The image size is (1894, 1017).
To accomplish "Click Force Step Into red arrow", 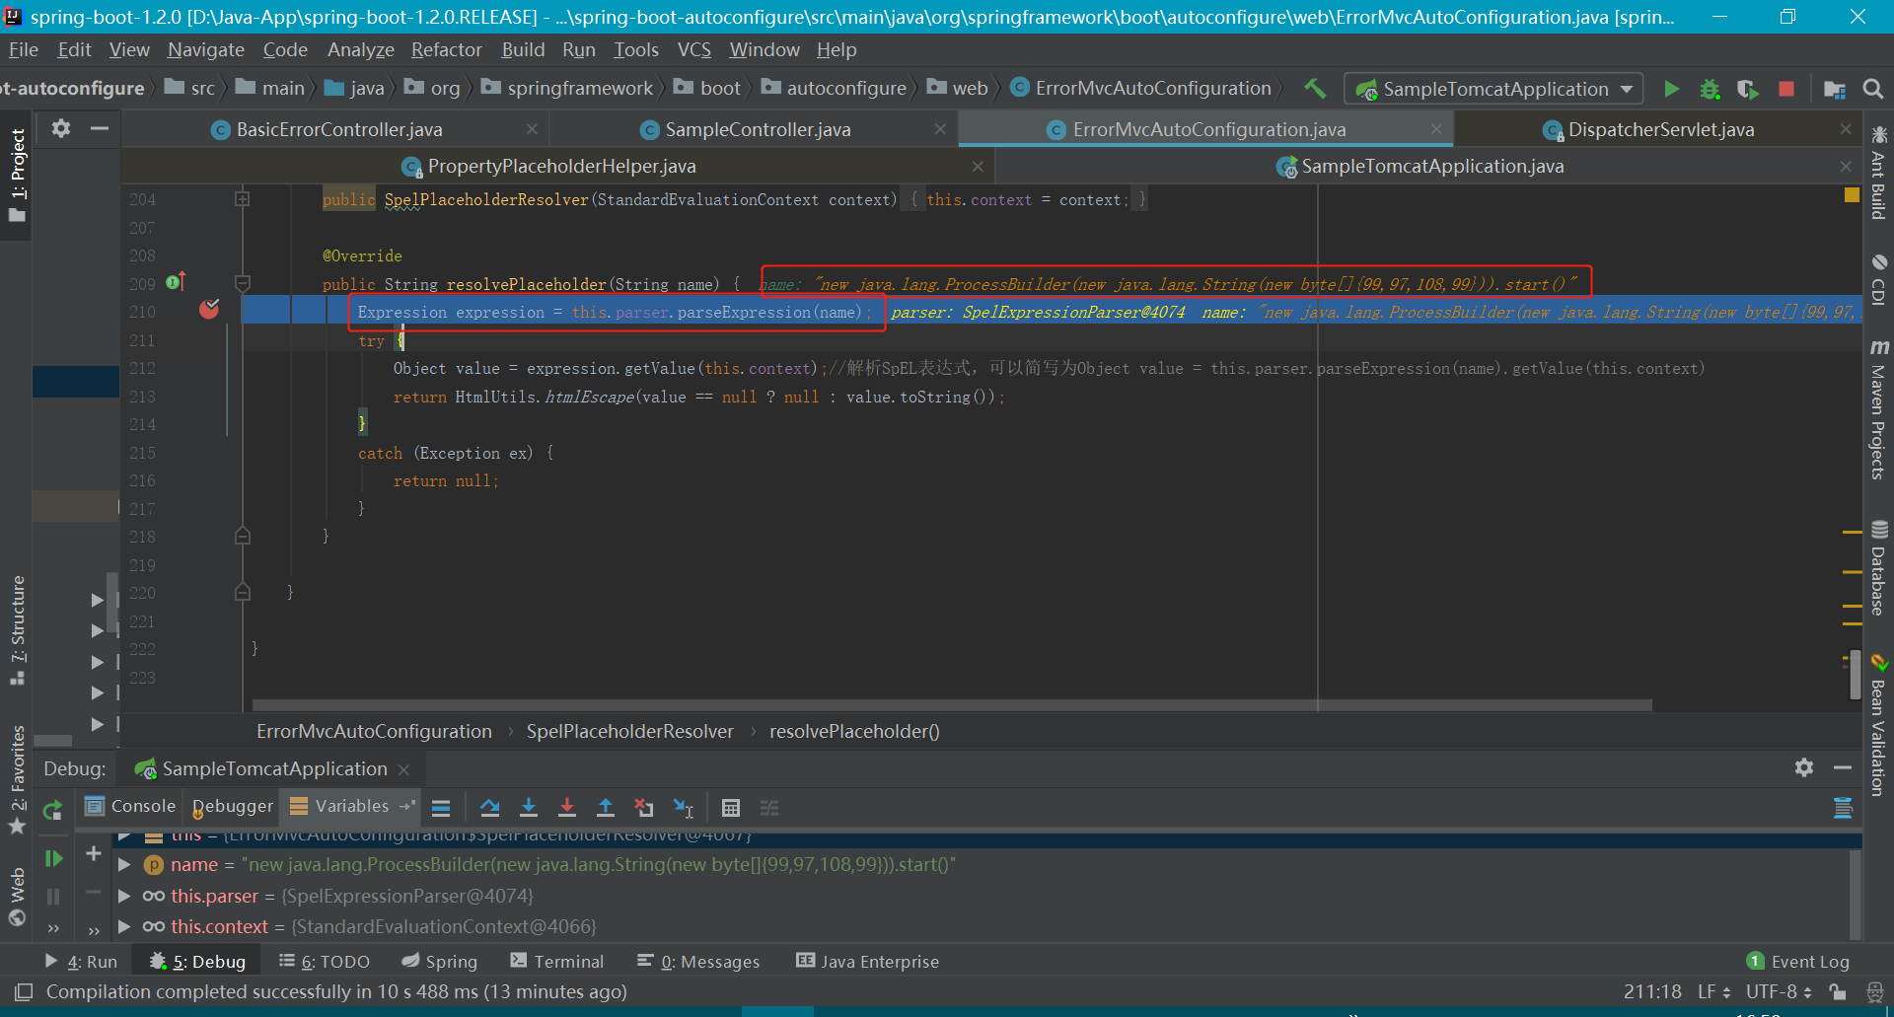I will [567, 808].
